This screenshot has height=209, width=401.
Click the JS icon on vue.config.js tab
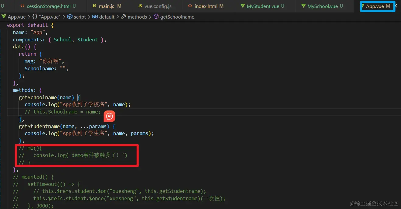click(x=140, y=6)
